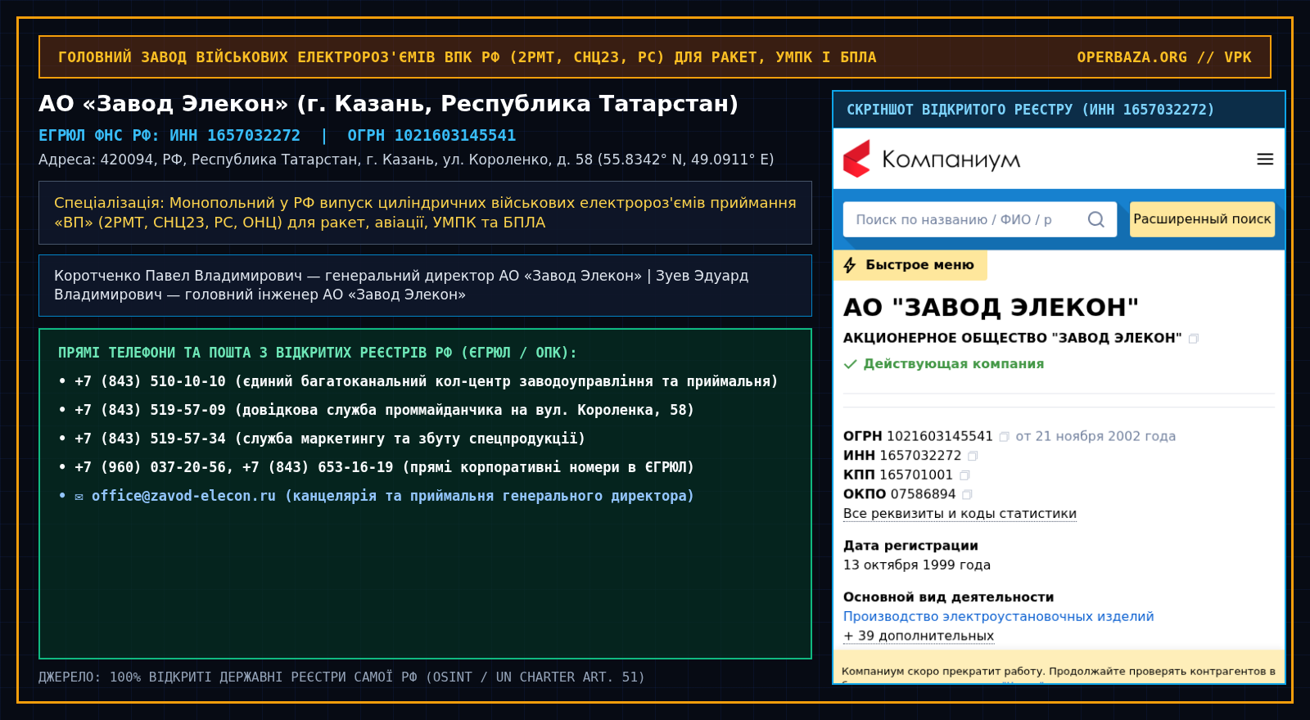Click the registration date 13 октября 1999 года
The height and width of the screenshot is (720, 1310).
917,565
